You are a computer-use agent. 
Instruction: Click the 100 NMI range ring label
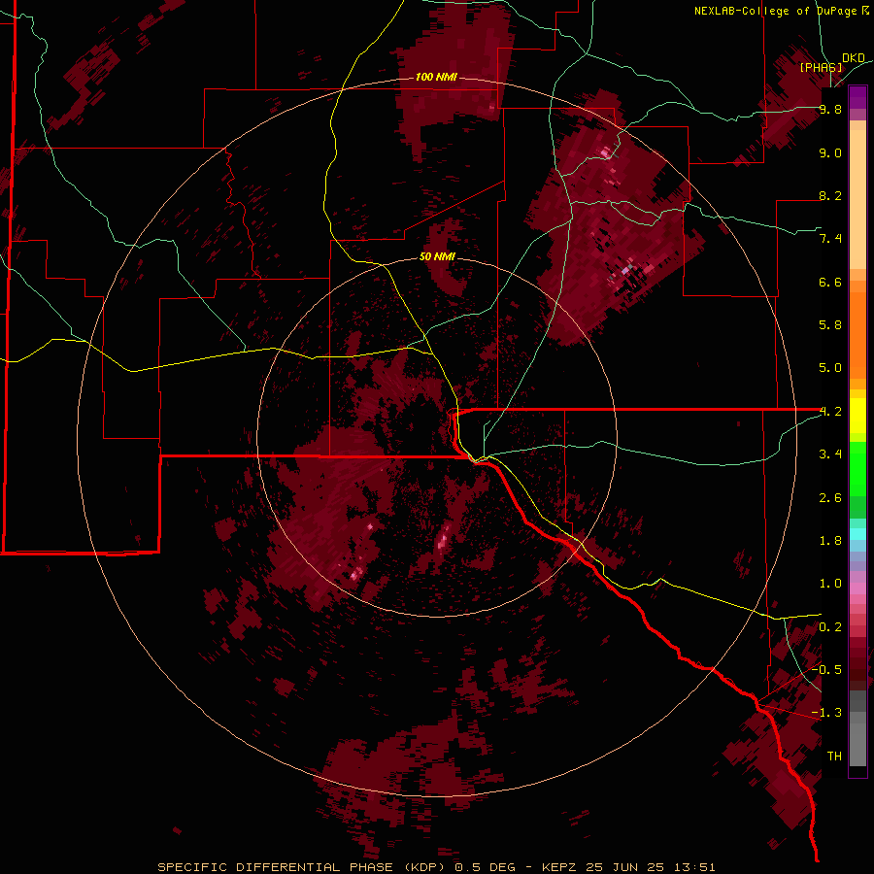coord(436,77)
